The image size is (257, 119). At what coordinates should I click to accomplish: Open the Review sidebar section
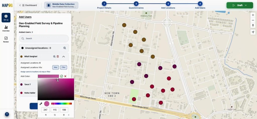[6, 39]
